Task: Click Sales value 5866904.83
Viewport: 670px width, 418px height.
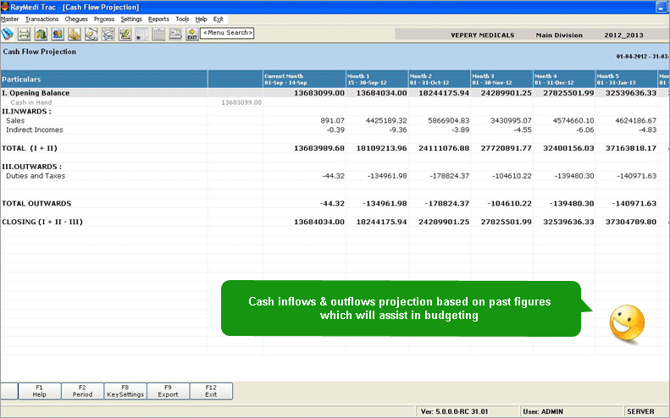Action: [449, 121]
